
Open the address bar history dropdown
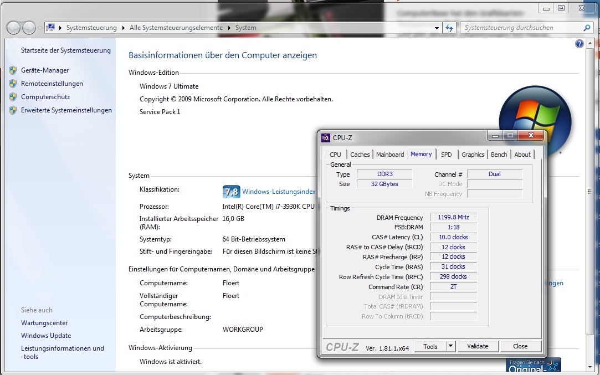(437, 28)
